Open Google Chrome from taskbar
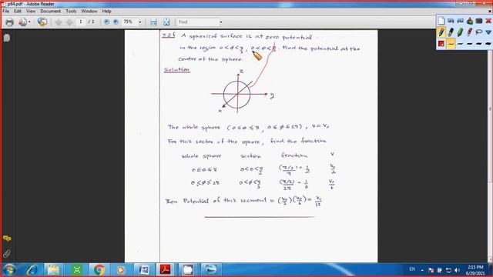 pos(99,270)
